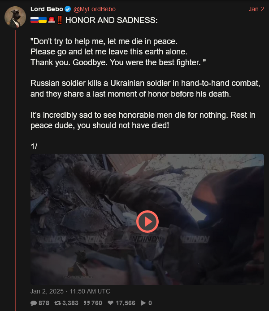Screen dimensions: 269x311
Task: Click the HONOR AND SADNESS tweet text
Action: (112, 20)
